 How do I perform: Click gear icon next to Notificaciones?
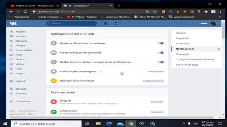coord(218,49)
